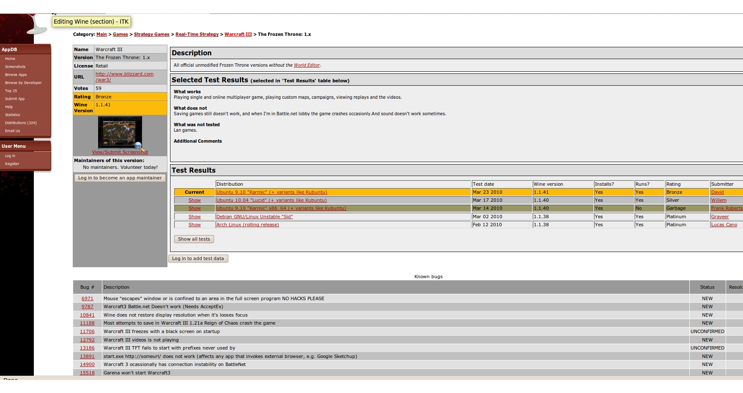Open Top 25 sidebar entry
The height and width of the screenshot is (393, 743).
11,91
